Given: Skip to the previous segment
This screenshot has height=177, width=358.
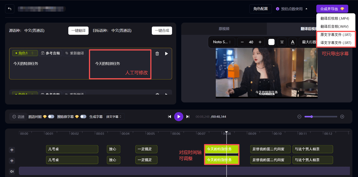Looking at the screenshot, I should [x=169, y=117].
